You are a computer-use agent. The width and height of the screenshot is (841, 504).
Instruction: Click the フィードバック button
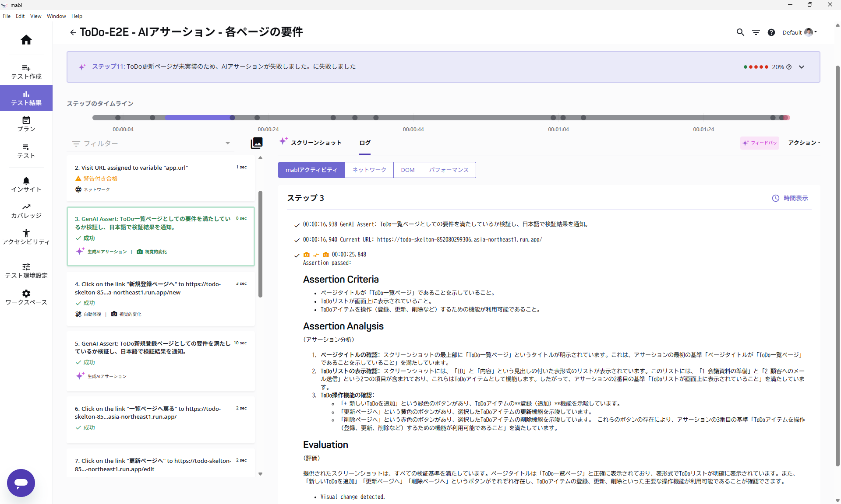coord(759,143)
